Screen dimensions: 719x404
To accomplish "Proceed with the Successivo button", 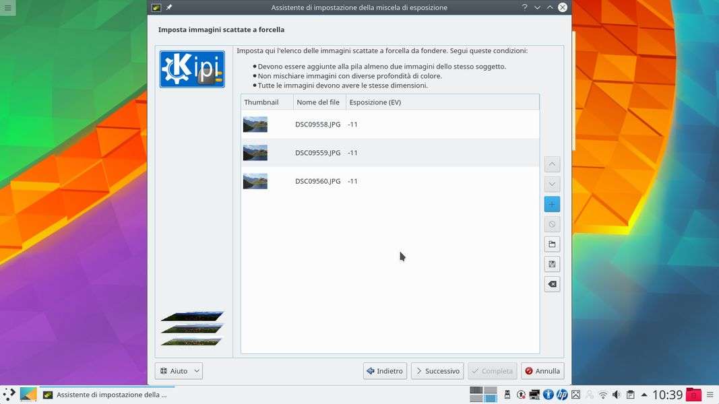I will [x=437, y=371].
